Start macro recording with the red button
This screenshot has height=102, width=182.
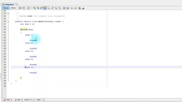[x=72, y=8]
